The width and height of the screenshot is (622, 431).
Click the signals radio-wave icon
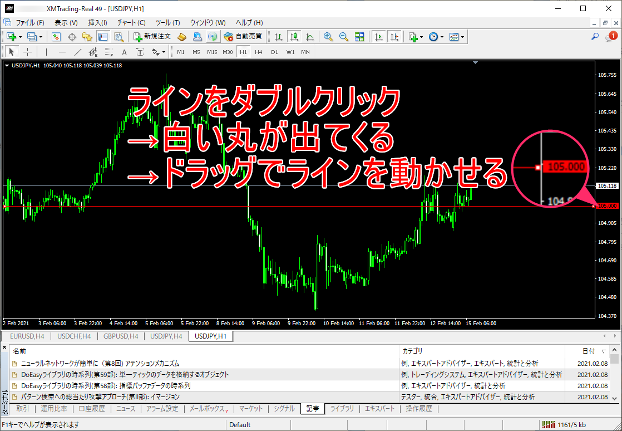(213, 37)
